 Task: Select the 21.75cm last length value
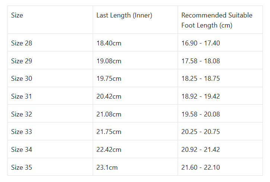coord(109,132)
